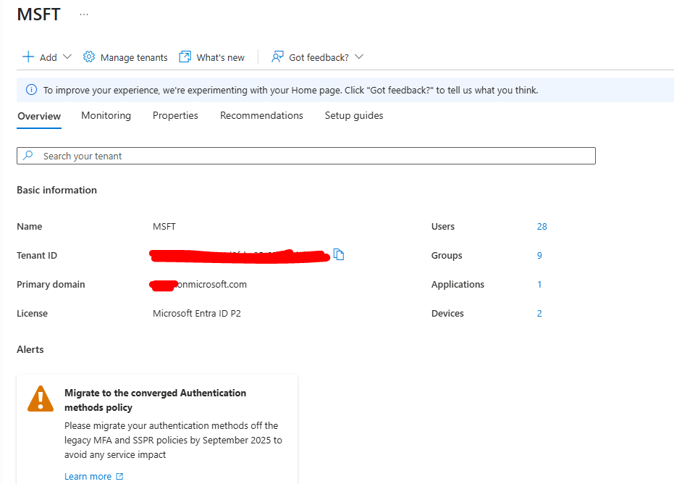Open the Applications count link 1
This screenshot has height=484, width=674.
coord(539,284)
